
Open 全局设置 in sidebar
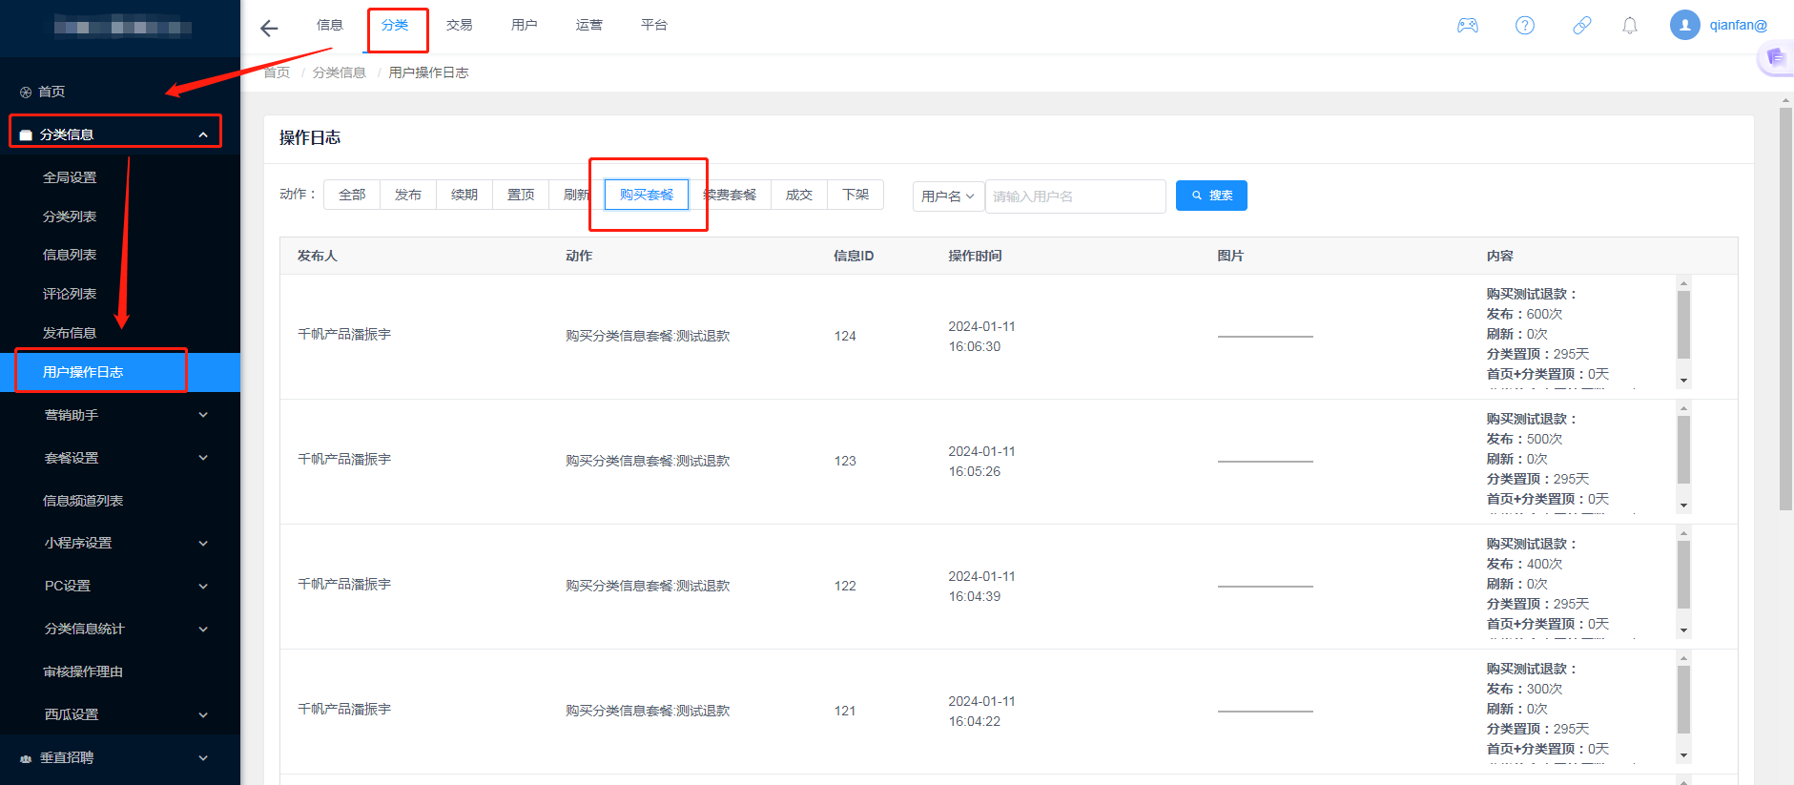click(70, 177)
